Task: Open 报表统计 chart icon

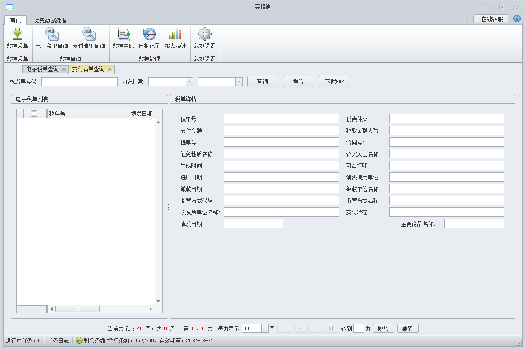Action: pyautogui.click(x=175, y=35)
